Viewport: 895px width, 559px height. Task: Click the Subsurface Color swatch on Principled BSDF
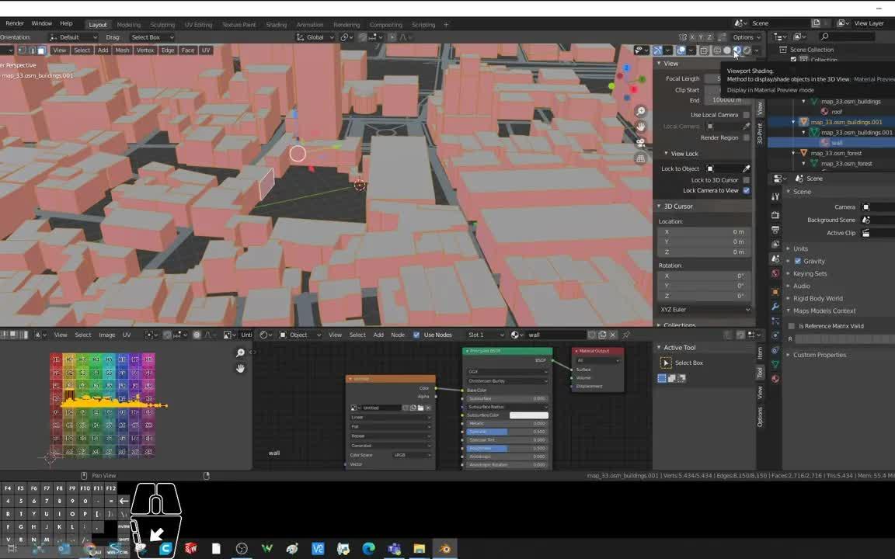528,415
